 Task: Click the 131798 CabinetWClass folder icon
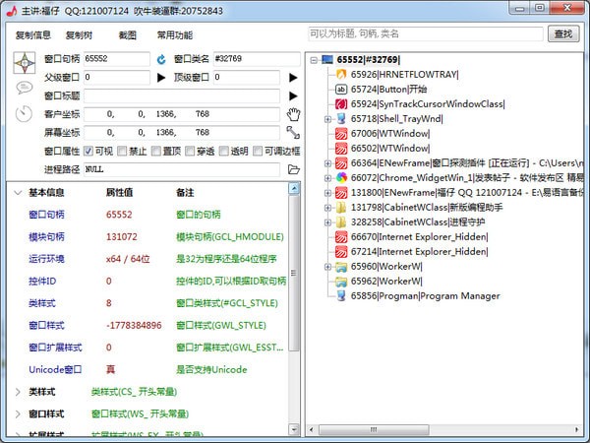click(341, 207)
